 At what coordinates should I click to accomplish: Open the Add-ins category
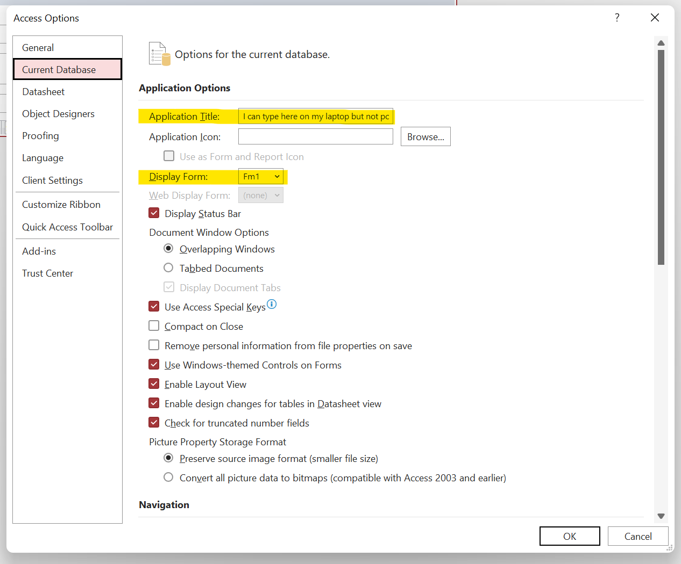[x=68, y=251]
